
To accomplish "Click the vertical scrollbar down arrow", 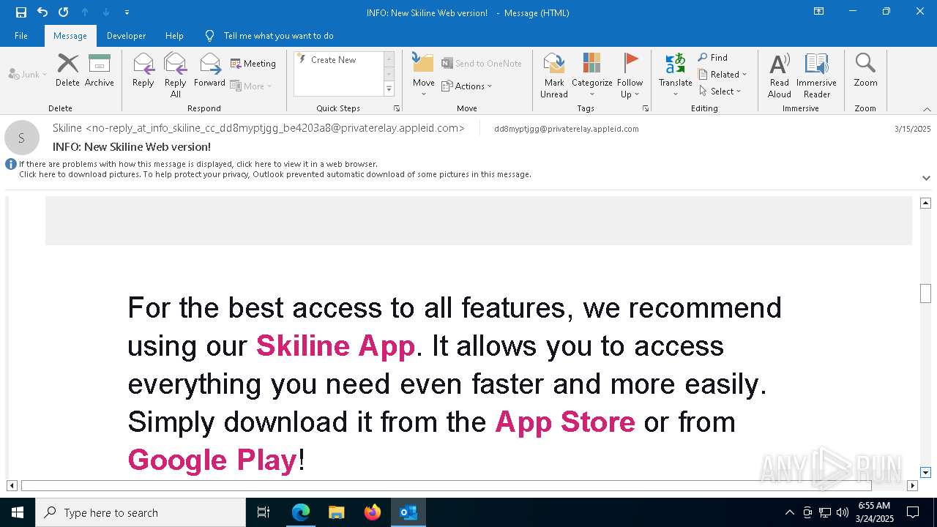I will [925, 473].
